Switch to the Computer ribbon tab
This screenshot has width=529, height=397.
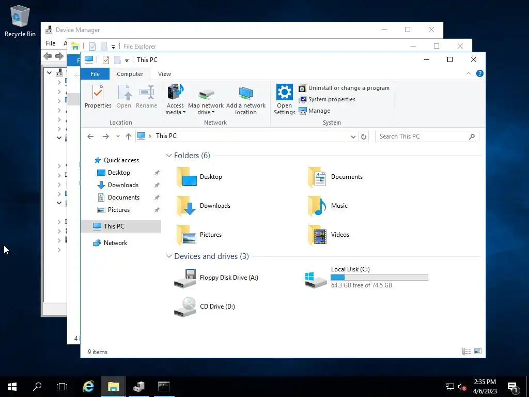130,74
